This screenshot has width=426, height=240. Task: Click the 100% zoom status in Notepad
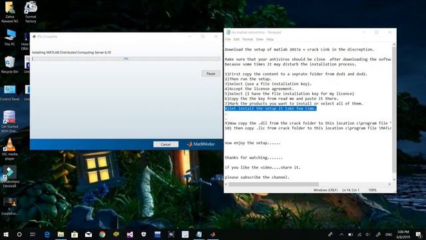point(373,190)
